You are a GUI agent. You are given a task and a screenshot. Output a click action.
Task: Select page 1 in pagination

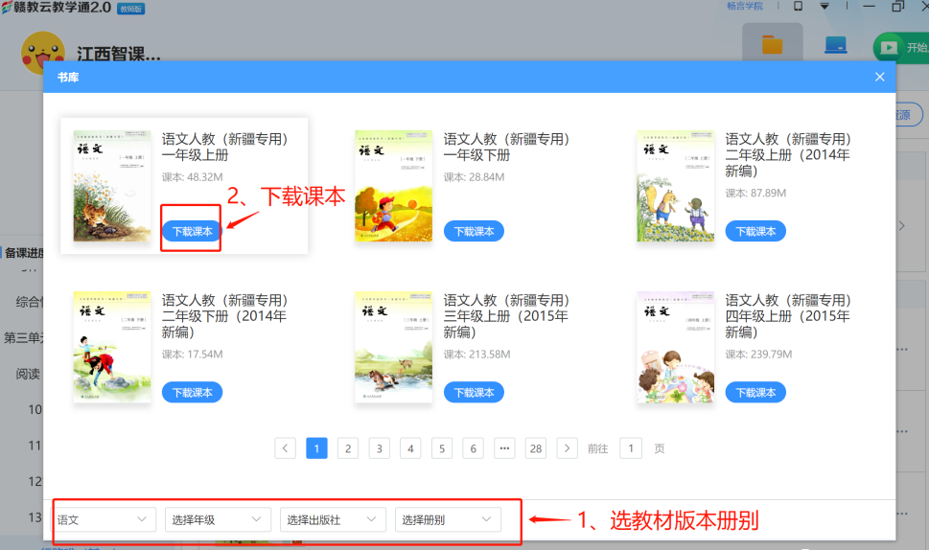[316, 448]
